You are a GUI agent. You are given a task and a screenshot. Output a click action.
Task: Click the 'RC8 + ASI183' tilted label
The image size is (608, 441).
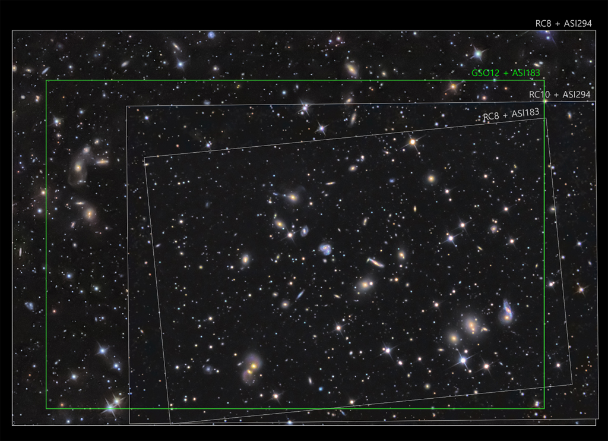[511, 115]
